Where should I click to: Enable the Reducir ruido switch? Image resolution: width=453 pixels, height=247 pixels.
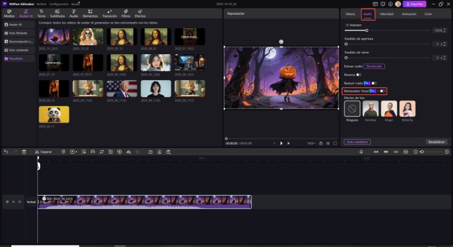click(x=374, y=83)
